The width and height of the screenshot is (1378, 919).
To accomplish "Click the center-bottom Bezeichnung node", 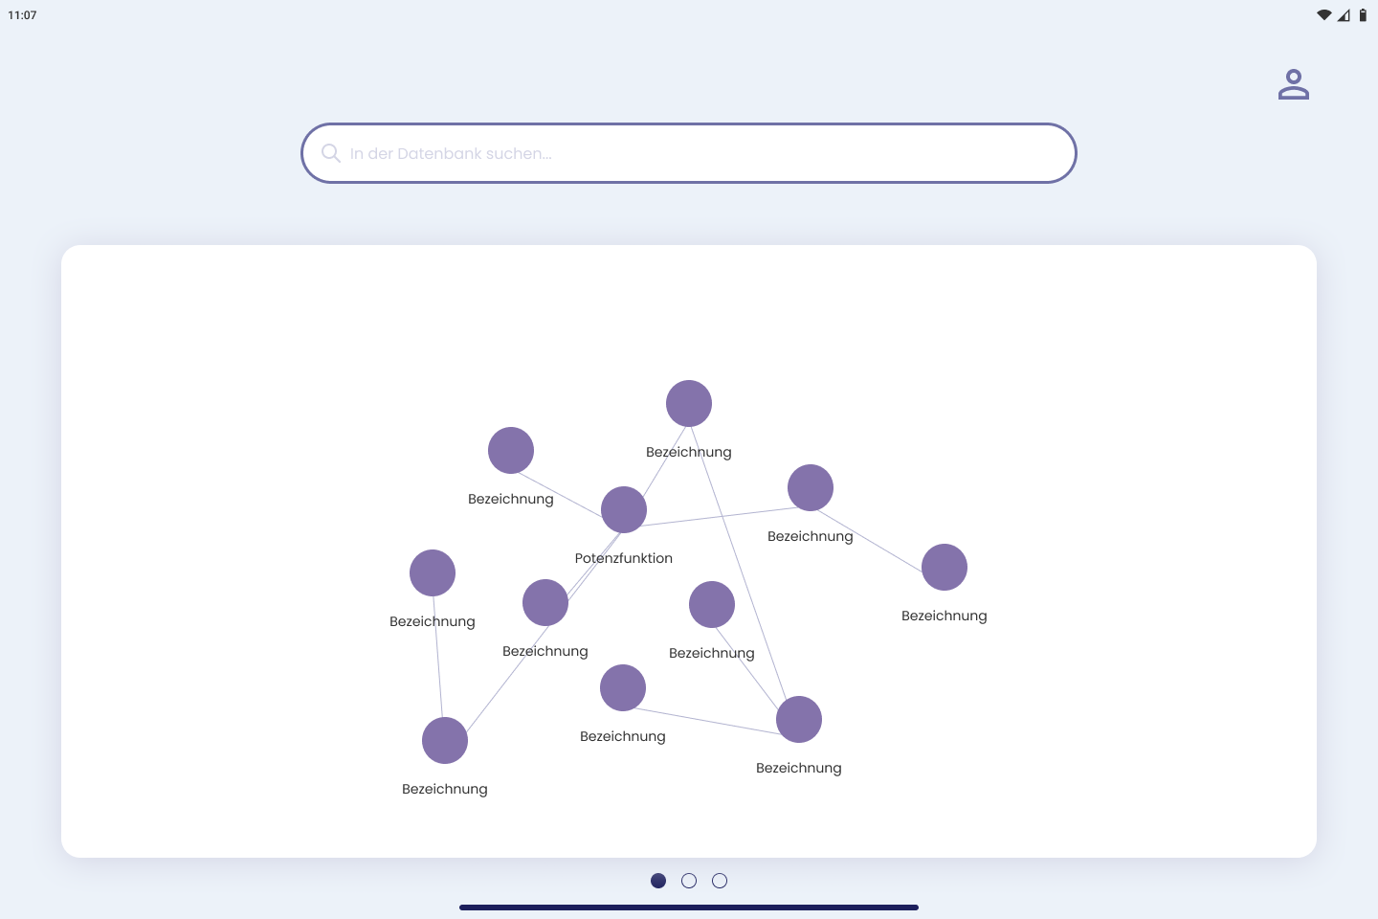I will click(x=623, y=687).
